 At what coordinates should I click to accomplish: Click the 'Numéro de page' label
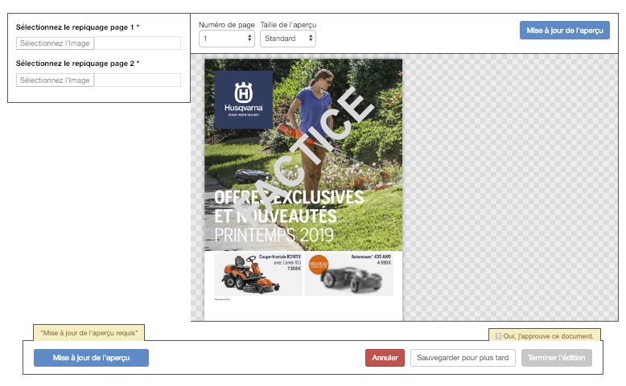pyautogui.click(x=227, y=25)
